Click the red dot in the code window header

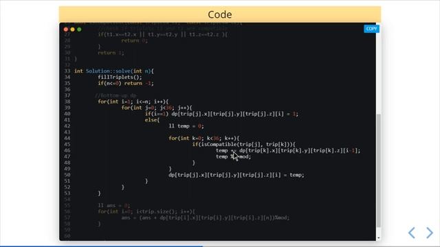click(66, 30)
